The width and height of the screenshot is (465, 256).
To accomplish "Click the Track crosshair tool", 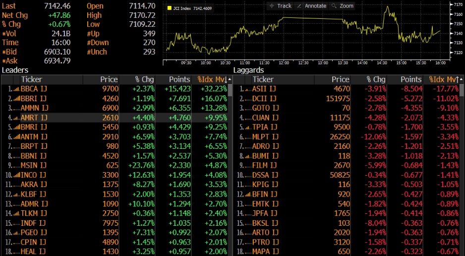I will coord(281,5).
